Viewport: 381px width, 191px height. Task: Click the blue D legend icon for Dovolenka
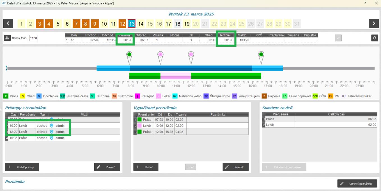[x=39, y=96]
